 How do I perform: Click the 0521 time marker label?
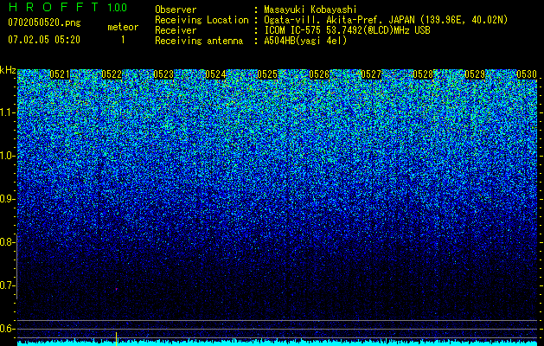pyautogui.click(x=60, y=74)
